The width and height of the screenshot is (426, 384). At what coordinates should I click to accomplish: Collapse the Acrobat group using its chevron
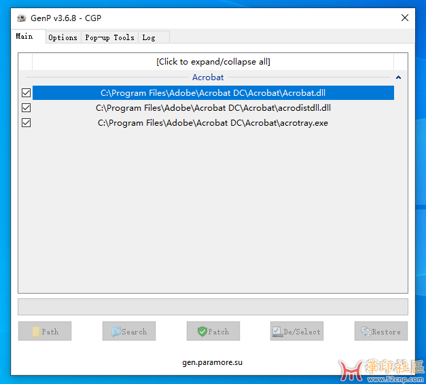pos(398,77)
